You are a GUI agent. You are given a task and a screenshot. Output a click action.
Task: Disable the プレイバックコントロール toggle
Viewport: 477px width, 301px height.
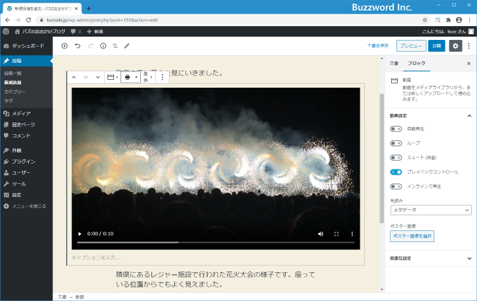396,171
